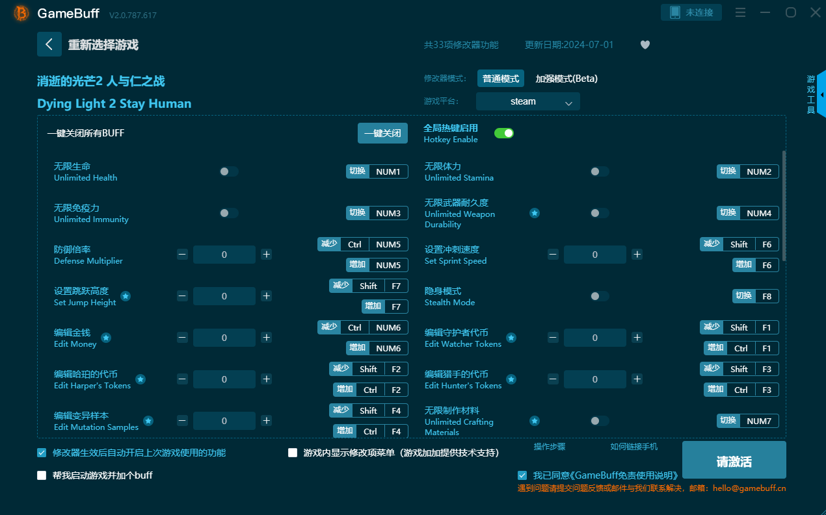Image resolution: width=826 pixels, height=515 pixels.
Task: Click Defense Multiplier value field
Action: (224, 255)
